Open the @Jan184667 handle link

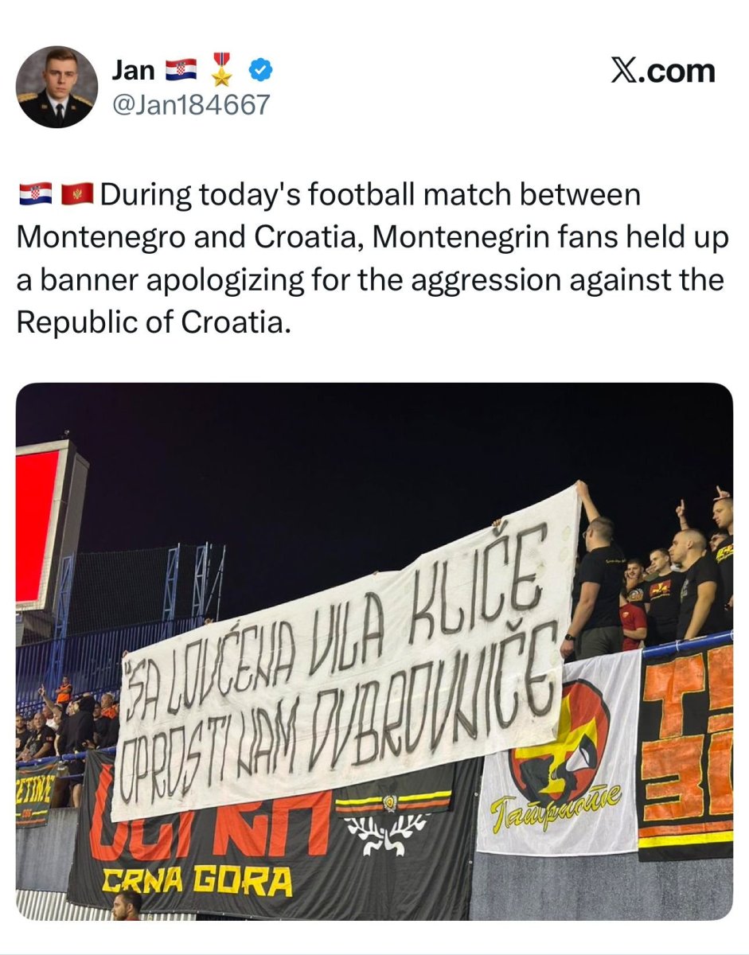[192, 104]
